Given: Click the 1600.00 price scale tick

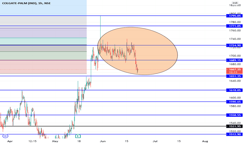Looking at the screenshot, I should [x=235, y=98].
